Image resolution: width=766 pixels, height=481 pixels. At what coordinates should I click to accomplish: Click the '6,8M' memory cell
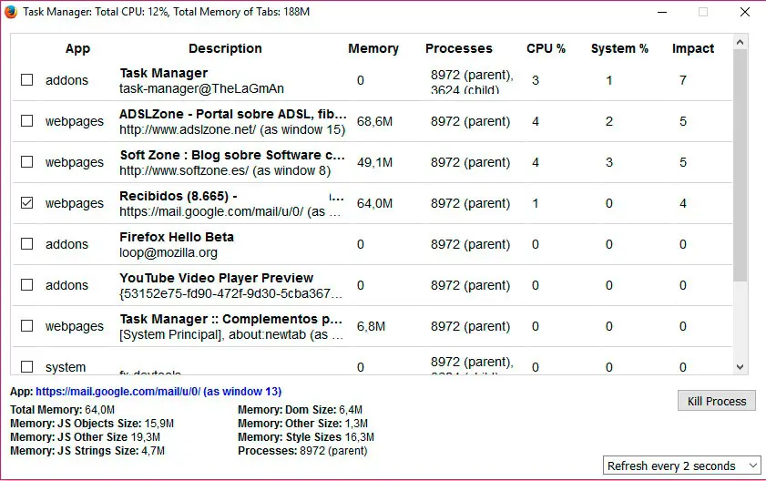tap(371, 326)
